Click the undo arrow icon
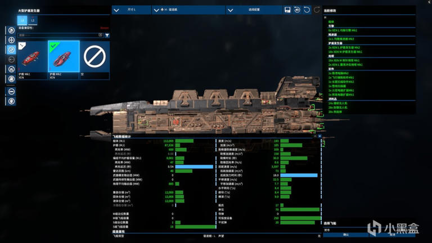432x243 pixels. pyautogui.click(x=307, y=10)
